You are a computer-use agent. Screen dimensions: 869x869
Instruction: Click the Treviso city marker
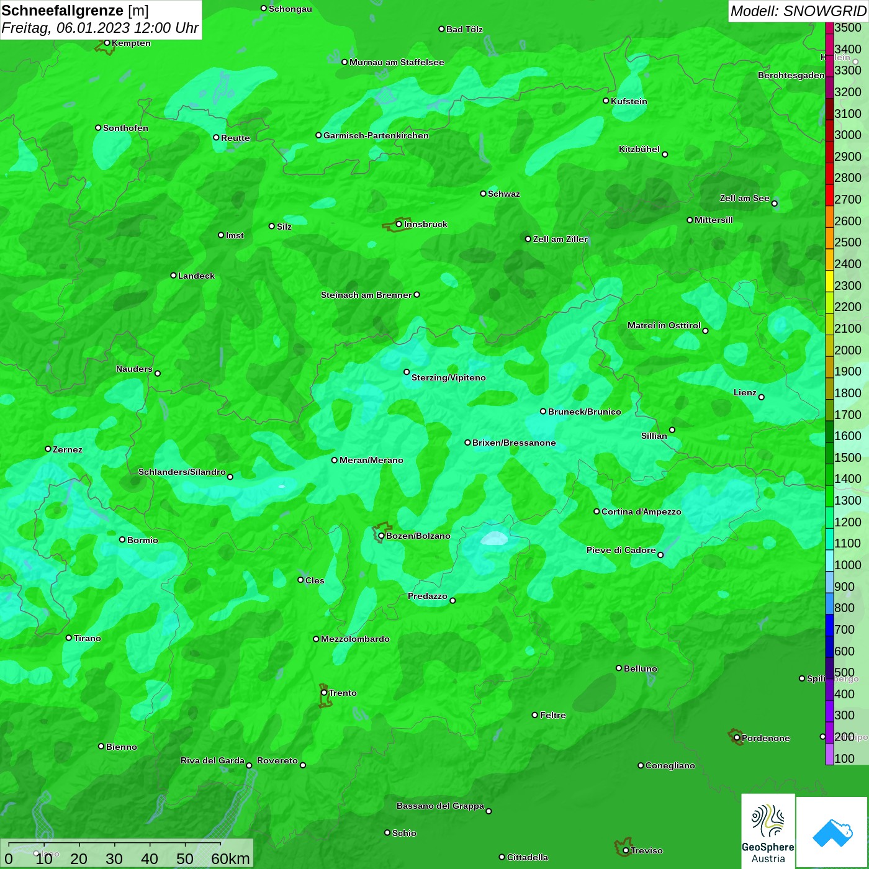tap(626, 850)
